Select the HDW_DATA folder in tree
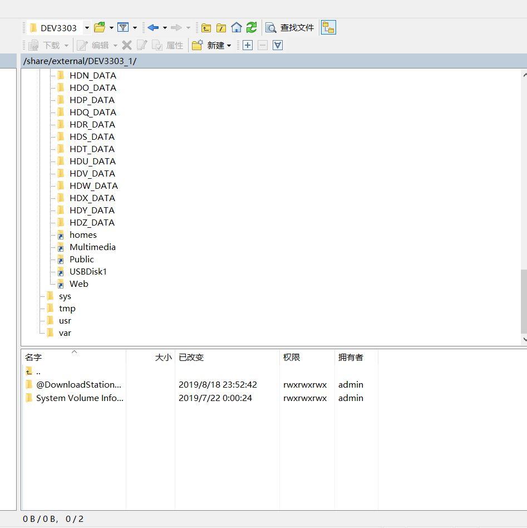The image size is (527, 528). (x=93, y=185)
